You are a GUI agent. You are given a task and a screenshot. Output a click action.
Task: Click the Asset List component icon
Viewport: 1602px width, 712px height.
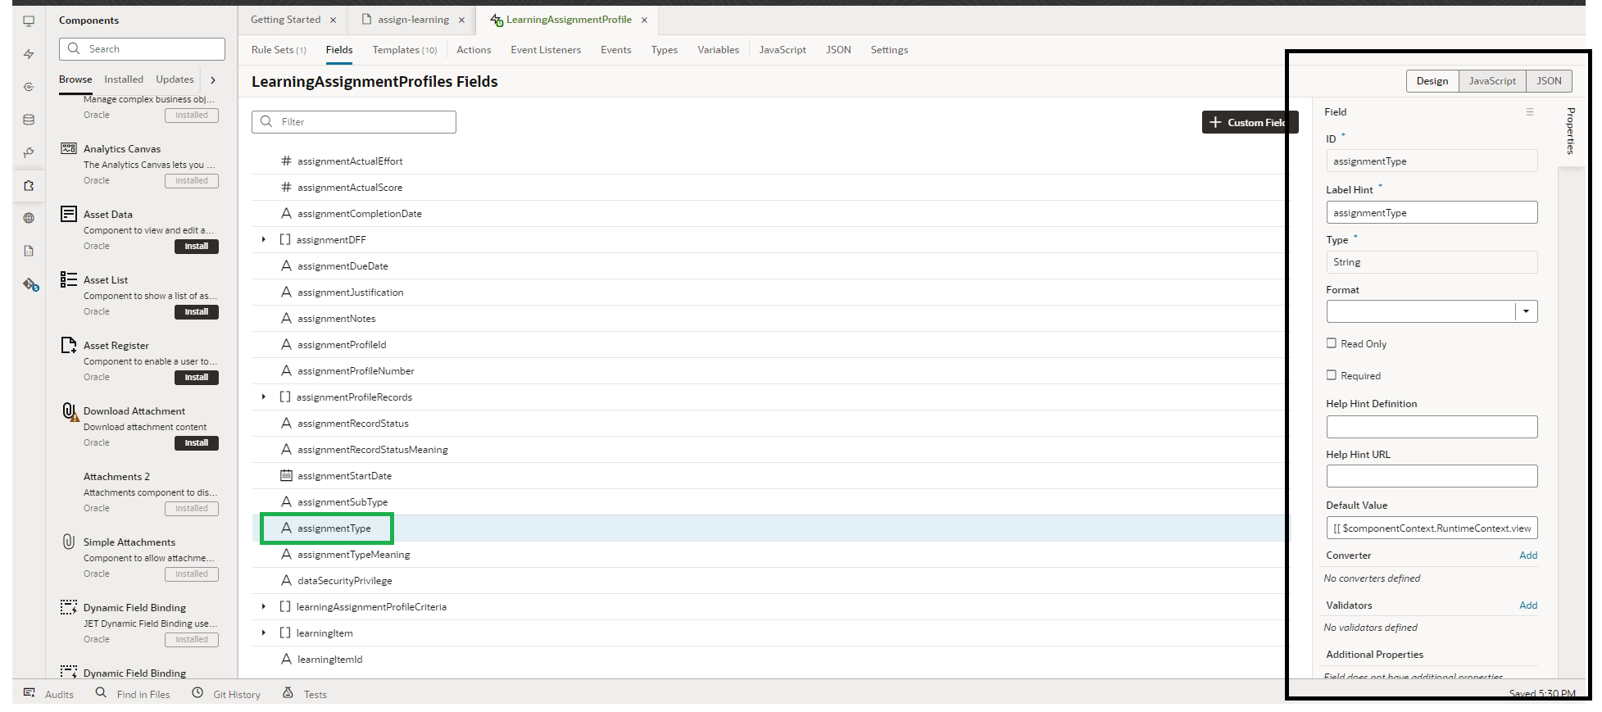point(69,279)
